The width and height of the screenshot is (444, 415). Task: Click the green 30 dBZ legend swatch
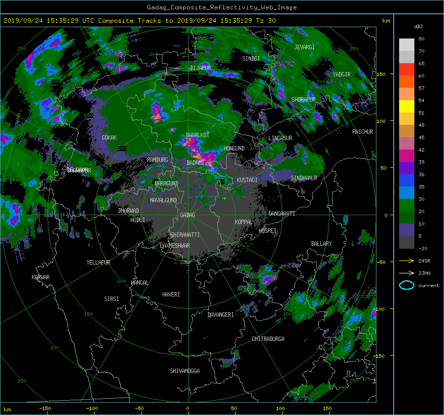(x=407, y=205)
